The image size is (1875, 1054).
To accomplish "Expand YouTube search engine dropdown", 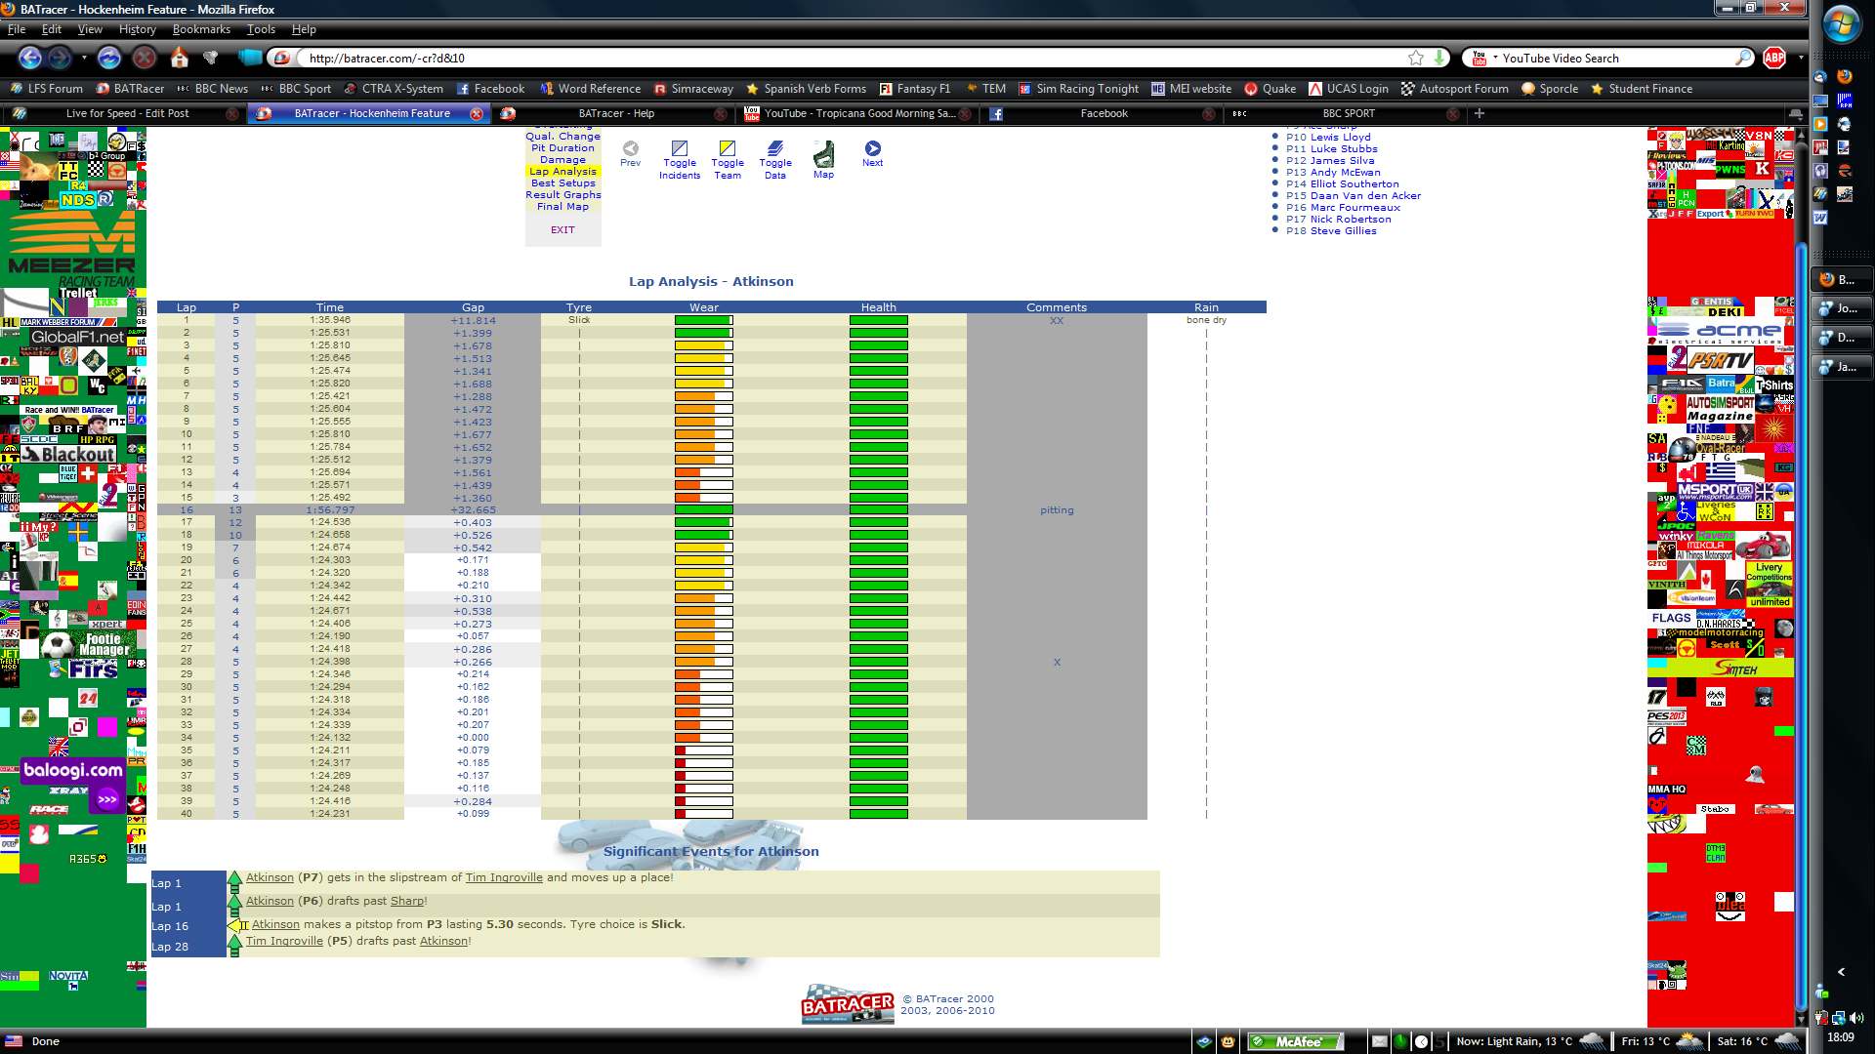I will point(1494,59).
